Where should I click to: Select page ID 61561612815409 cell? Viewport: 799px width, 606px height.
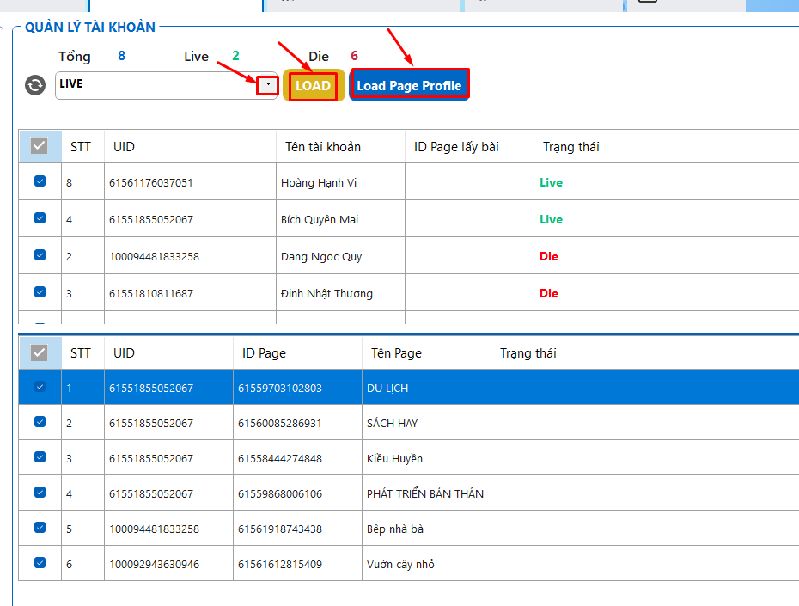[x=297, y=563]
